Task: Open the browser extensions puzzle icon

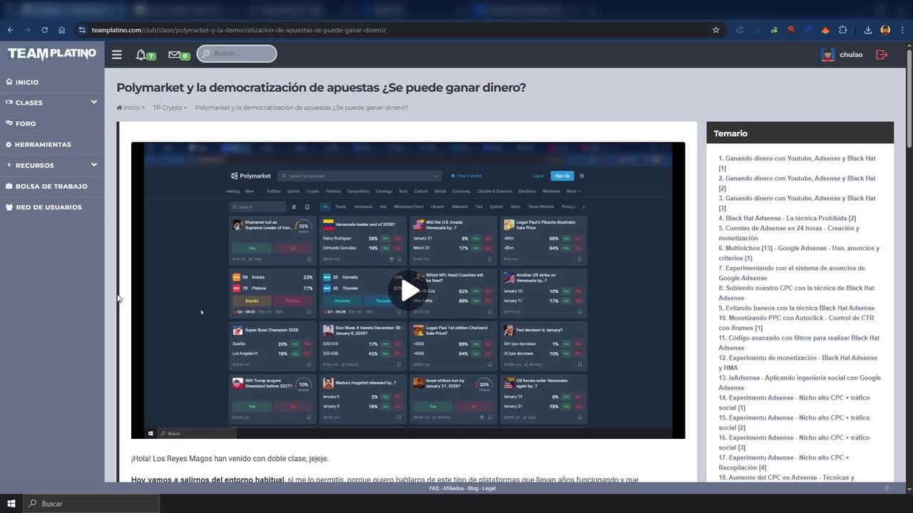Action: click(842, 30)
